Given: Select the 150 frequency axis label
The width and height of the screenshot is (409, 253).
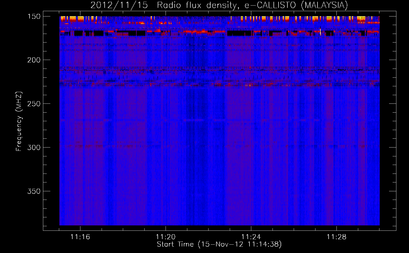Looking at the screenshot, I should [x=34, y=16].
